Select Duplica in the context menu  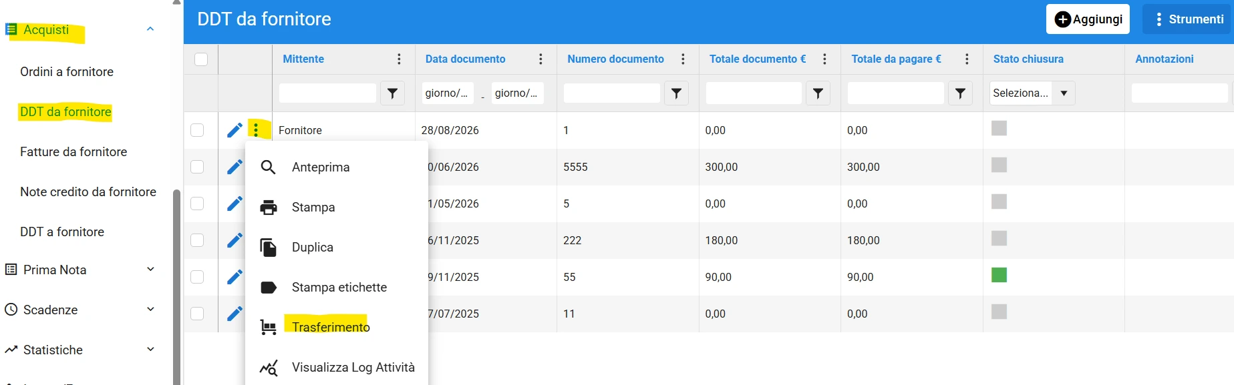[x=313, y=248]
